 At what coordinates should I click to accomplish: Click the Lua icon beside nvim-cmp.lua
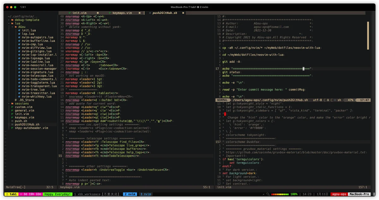(x=19, y=44)
